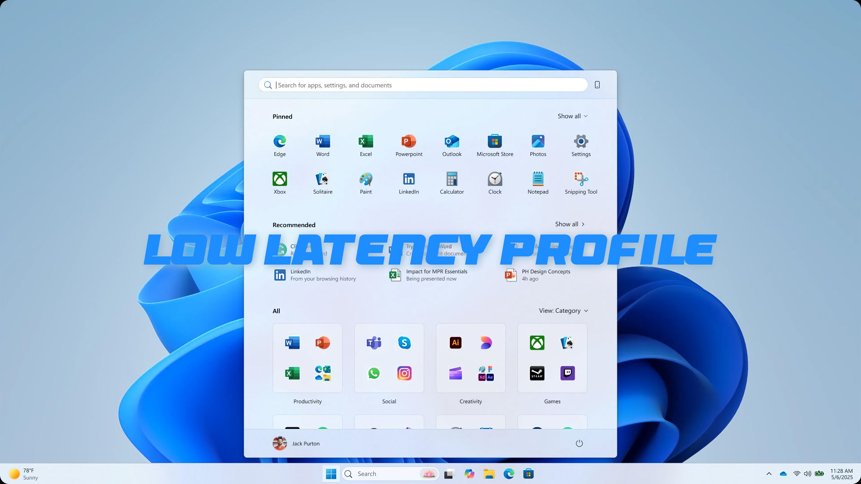Click the phone companion icon beside search
861x484 pixels.
click(x=597, y=85)
